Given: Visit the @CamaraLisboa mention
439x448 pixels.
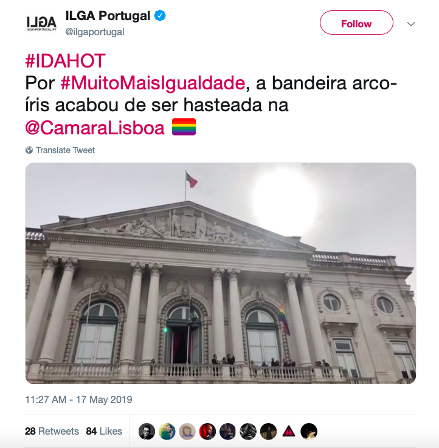Looking at the screenshot, I should pos(95,128).
